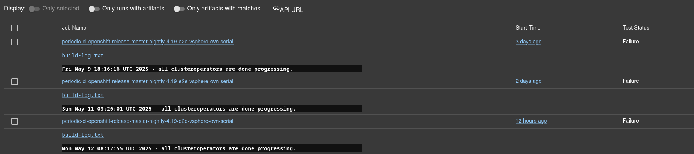Viewport: 694px width, 154px height.
Task: Click the "2 days ago" start time link
Action: tap(528, 81)
